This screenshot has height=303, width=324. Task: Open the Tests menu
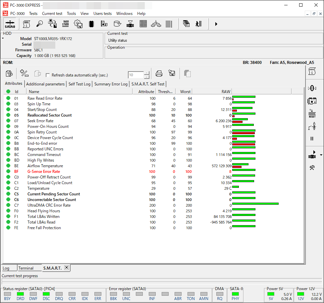click(x=33, y=14)
